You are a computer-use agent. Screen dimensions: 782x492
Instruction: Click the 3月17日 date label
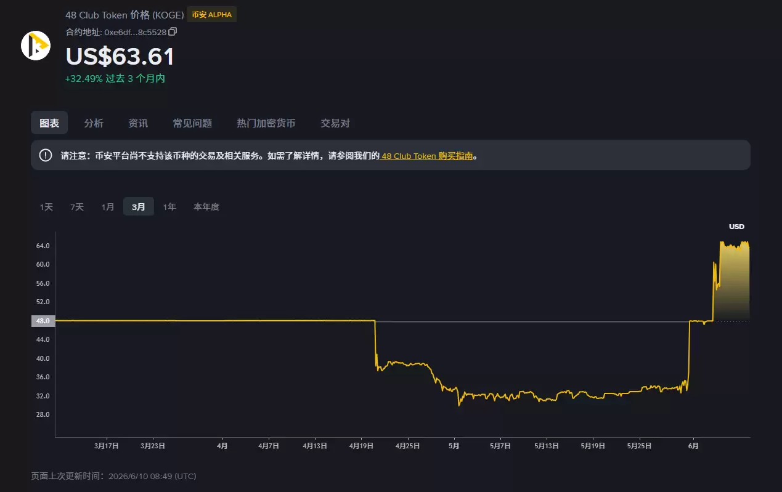click(x=107, y=446)
